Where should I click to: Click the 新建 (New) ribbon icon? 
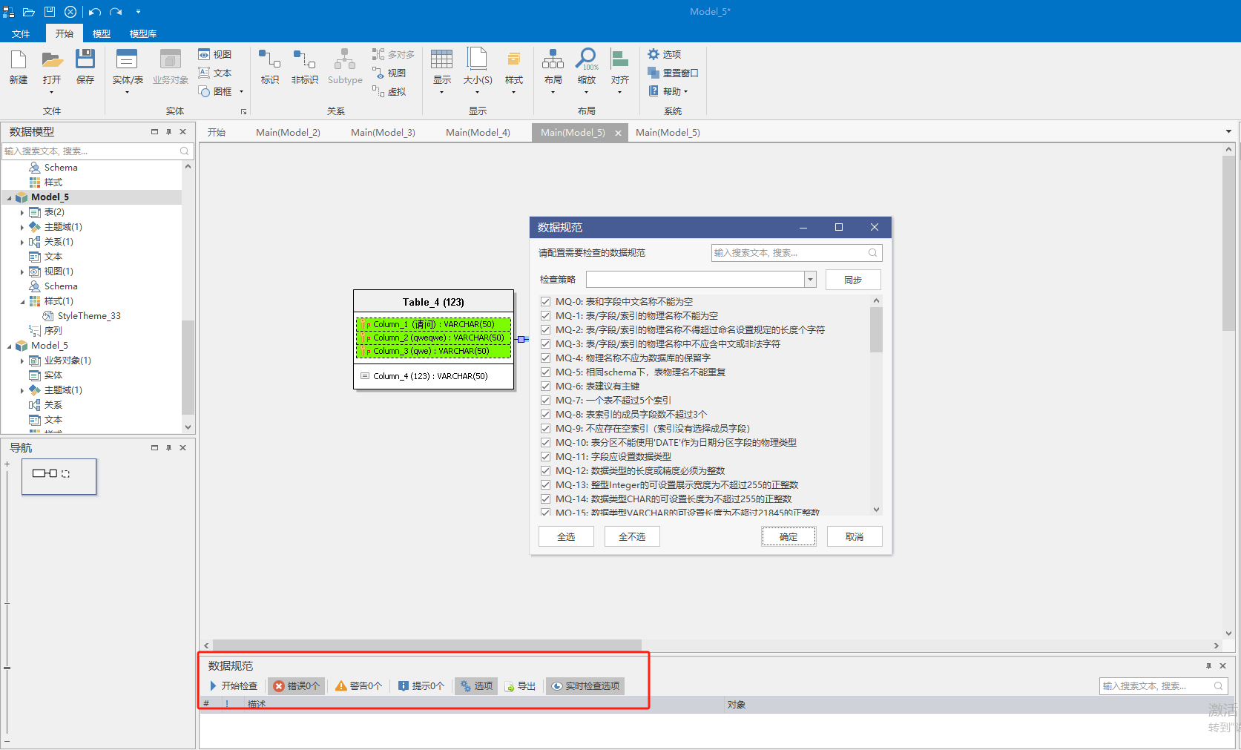point(19,67)
